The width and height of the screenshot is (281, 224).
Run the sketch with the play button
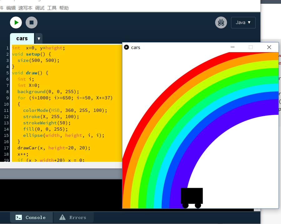pos(16,22)
